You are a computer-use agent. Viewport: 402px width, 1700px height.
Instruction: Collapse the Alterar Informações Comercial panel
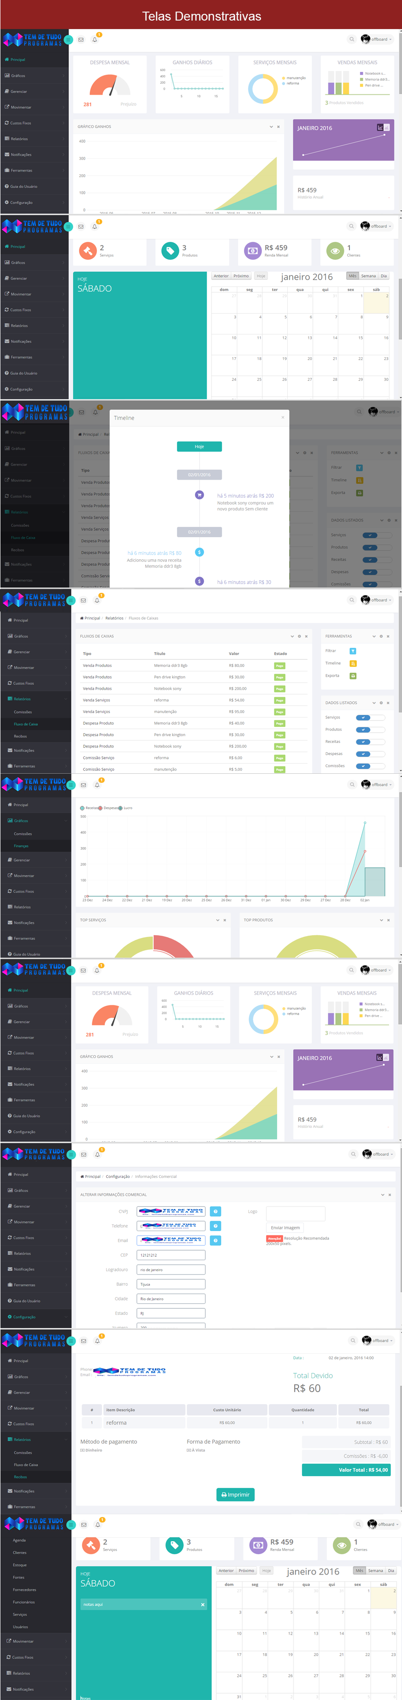click(x=382, y=1194)
